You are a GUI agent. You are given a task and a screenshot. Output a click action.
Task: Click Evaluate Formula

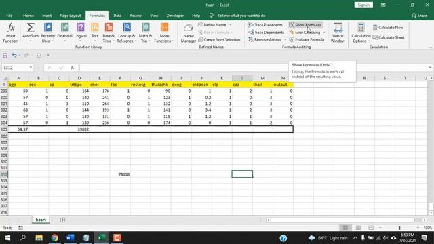pyautogui.click(x=307, y=39)
